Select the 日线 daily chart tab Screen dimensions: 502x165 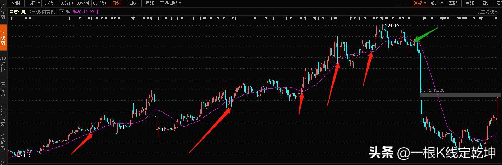click(116, 3)
